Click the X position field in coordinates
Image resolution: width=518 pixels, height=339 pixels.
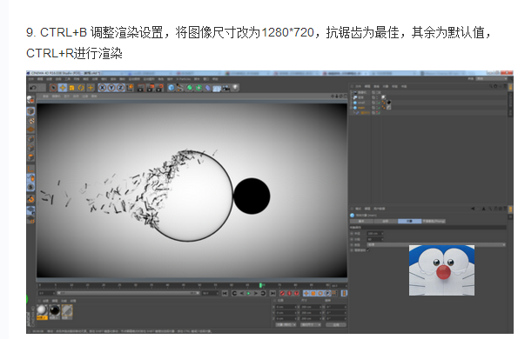pos(286,307)
